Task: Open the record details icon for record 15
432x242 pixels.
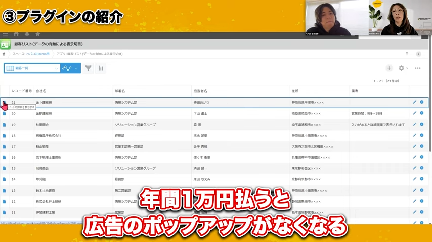Action: pos(4,168)
